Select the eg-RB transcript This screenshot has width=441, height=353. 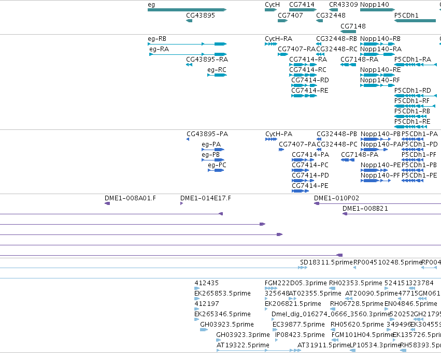tap(187, 44)
